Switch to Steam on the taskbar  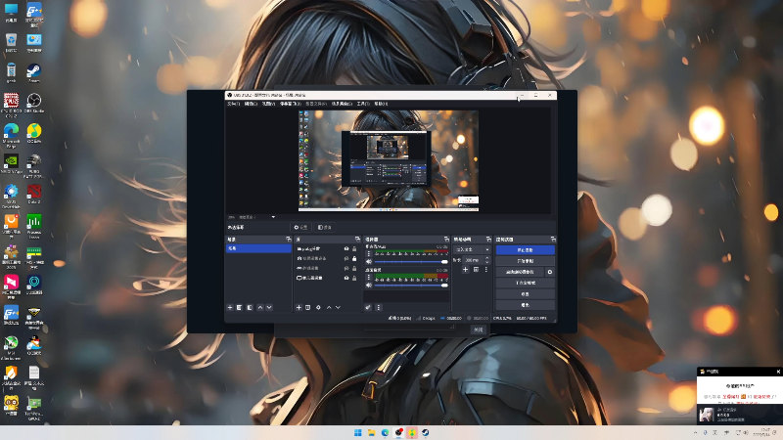(425, 432)
